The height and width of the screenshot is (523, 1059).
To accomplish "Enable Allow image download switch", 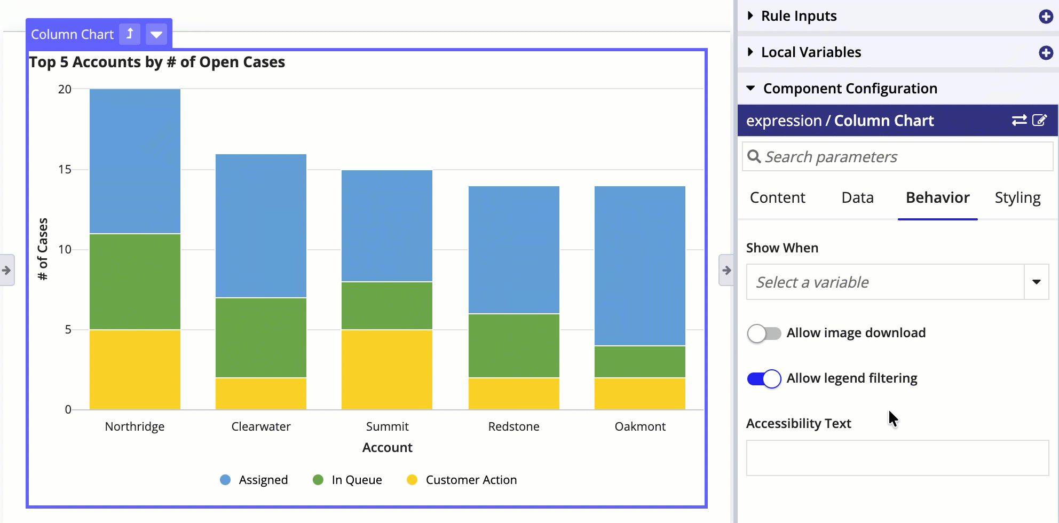I will click(x=764, y=333).
